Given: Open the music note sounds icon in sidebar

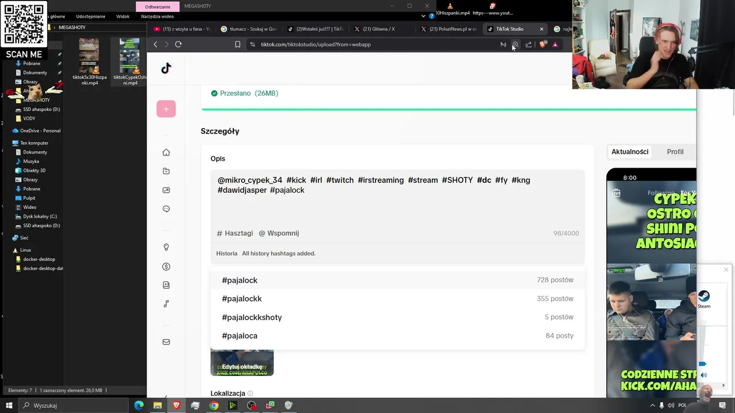Looking at the screenshot, I should 166,304.
